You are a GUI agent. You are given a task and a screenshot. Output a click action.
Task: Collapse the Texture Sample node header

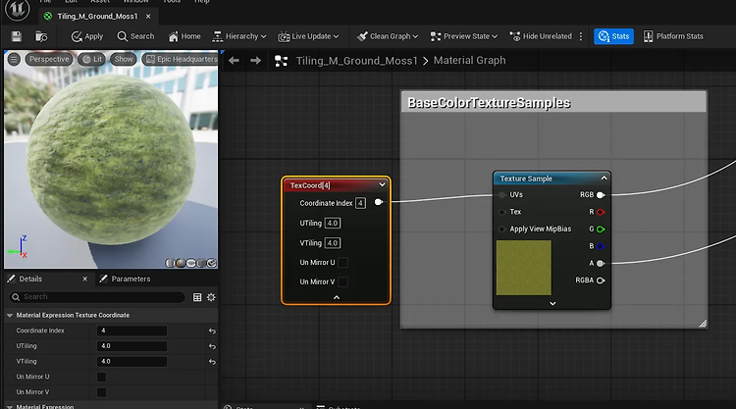pyautogui.click(x=605, y=179)
